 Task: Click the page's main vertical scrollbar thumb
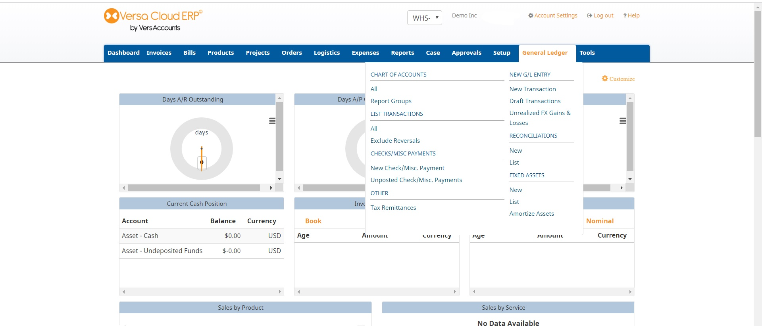point(758,73)
